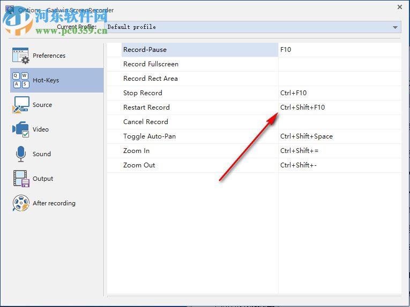
Task: Click the Gadwin ScreenRecorder title bar icon
Action: (10, 10)
